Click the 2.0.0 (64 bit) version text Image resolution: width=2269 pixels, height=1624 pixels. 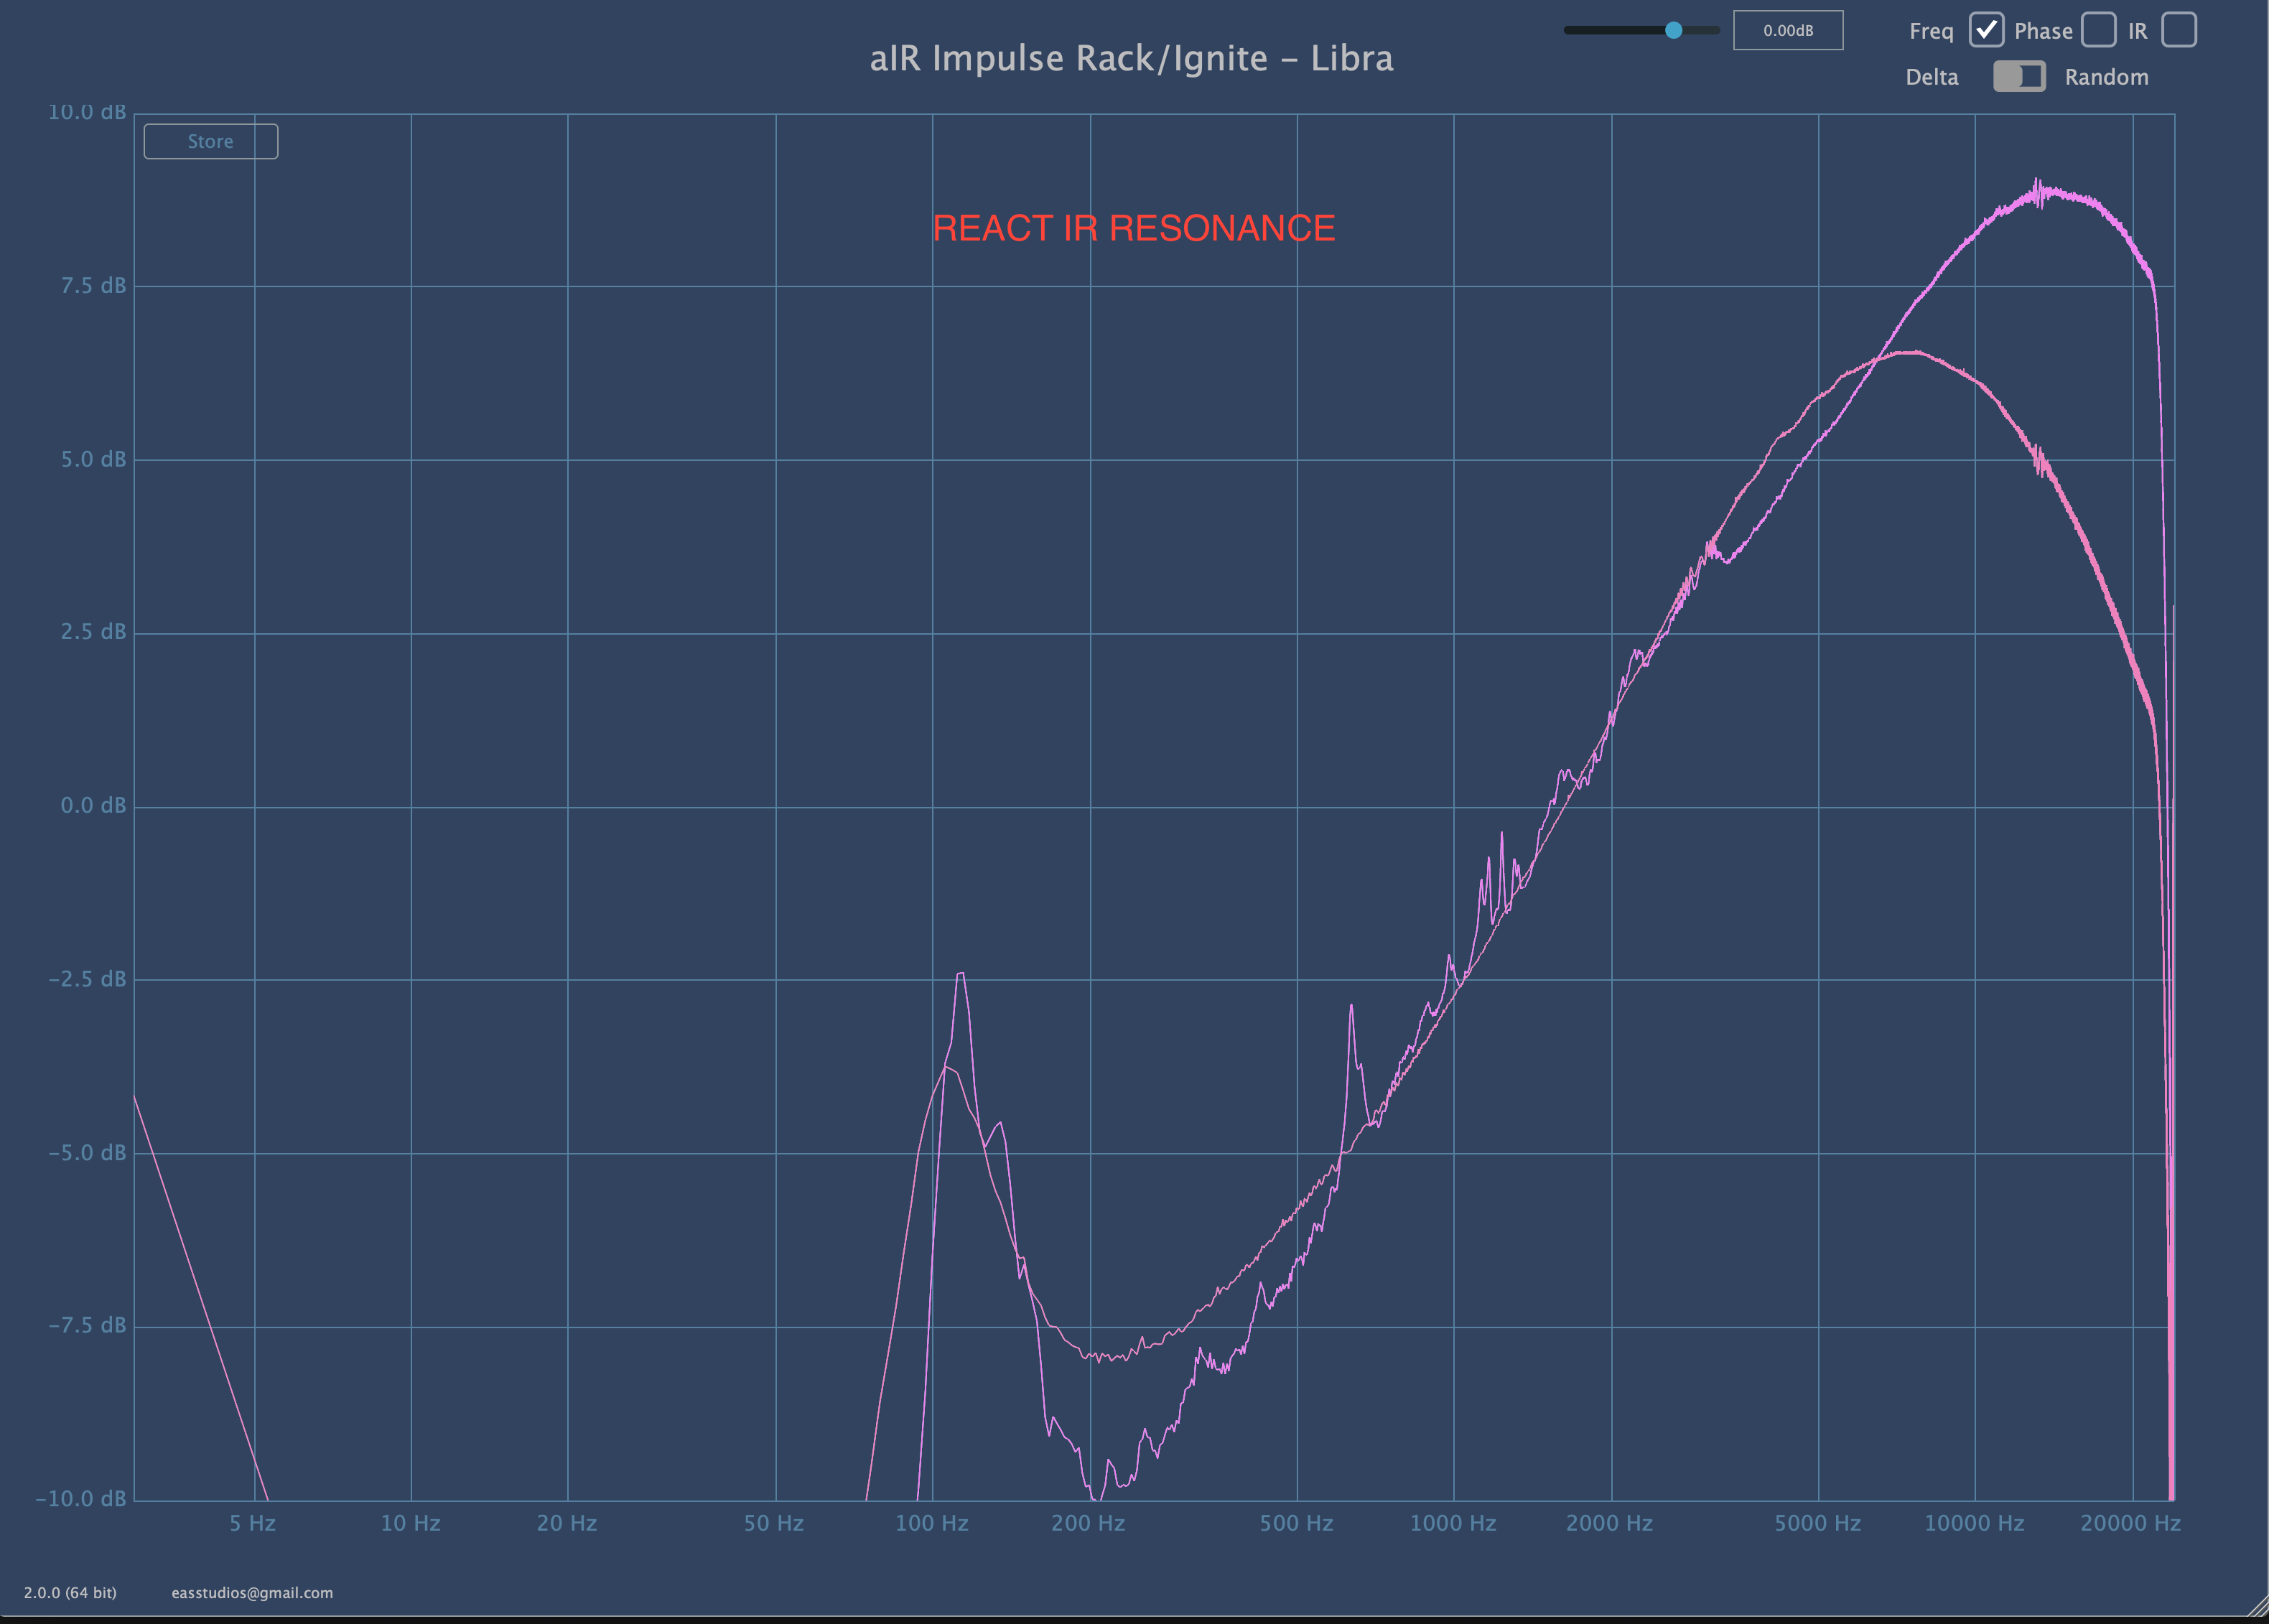point(70,1592)
